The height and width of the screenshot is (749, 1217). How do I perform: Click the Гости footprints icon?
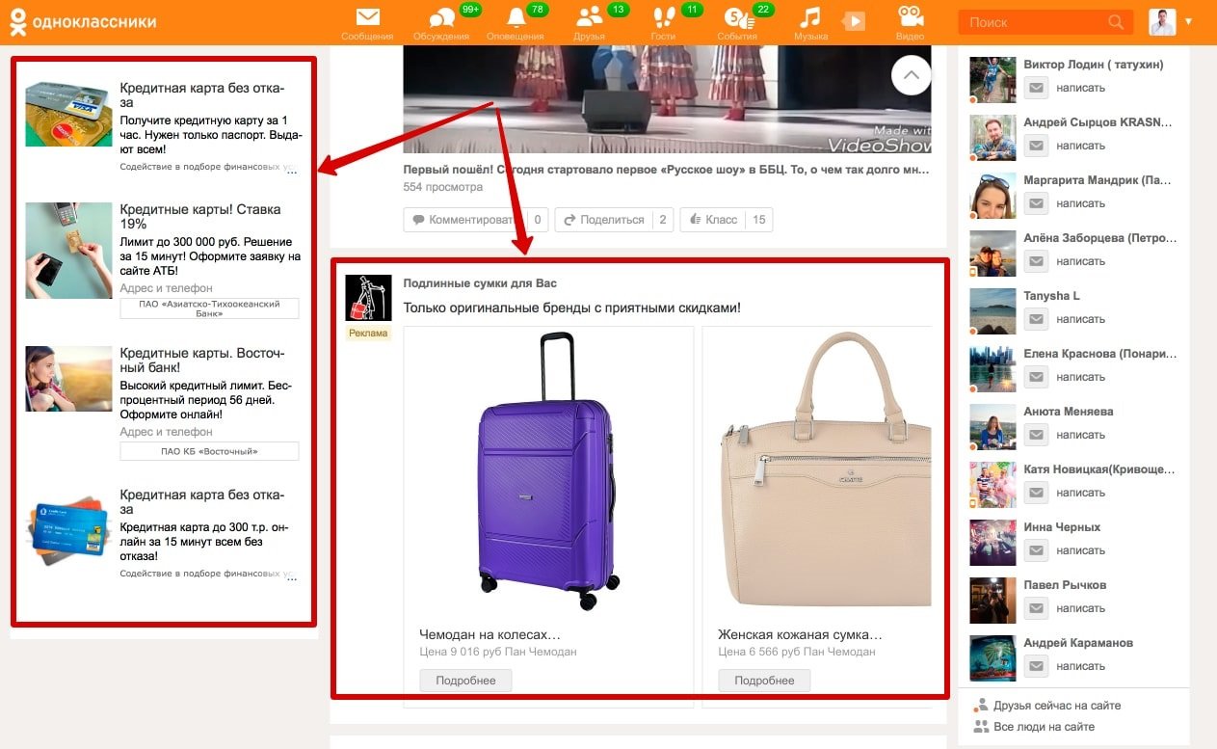663,17
